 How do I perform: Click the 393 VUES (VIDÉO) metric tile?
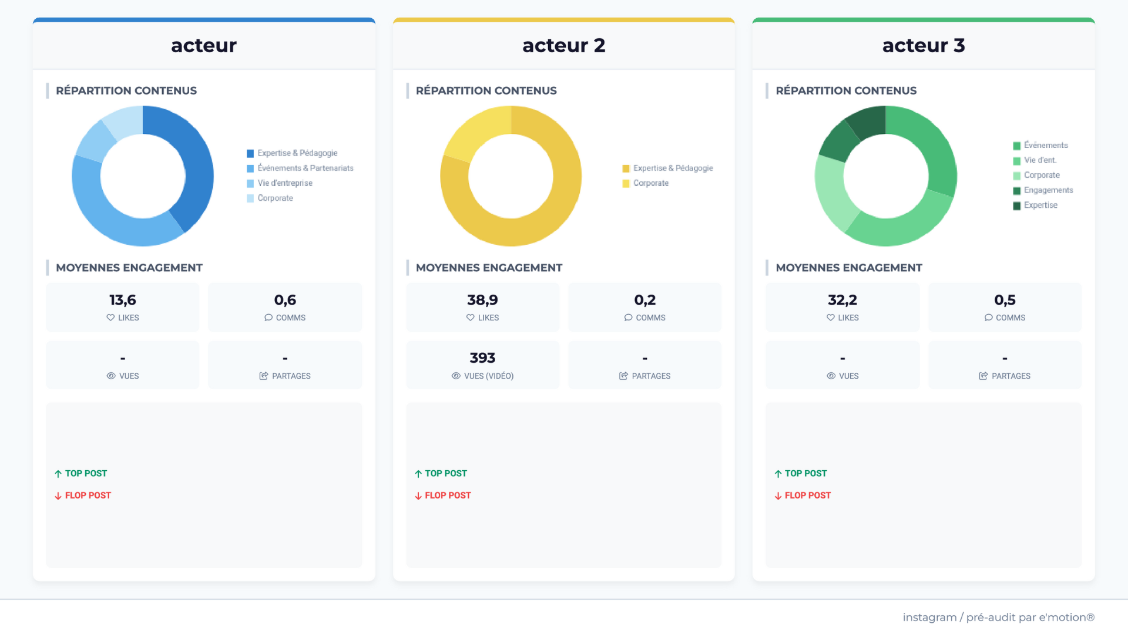point(482,365)
